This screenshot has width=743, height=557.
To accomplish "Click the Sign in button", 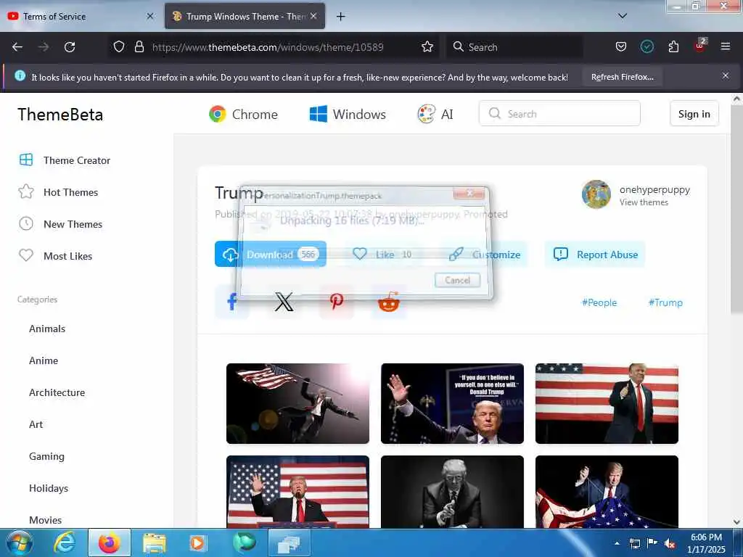I will click(x=694, y=114).
